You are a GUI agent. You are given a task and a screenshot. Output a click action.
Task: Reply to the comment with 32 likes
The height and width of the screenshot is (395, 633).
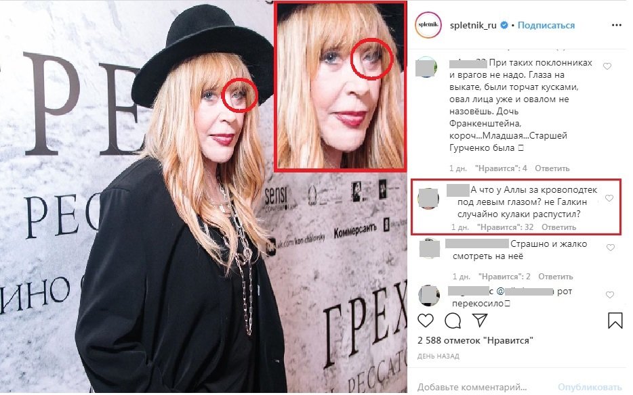558,227
